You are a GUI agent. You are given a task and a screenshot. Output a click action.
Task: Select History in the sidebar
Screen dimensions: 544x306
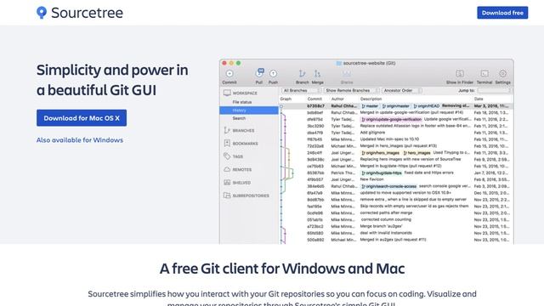(249, 110)
